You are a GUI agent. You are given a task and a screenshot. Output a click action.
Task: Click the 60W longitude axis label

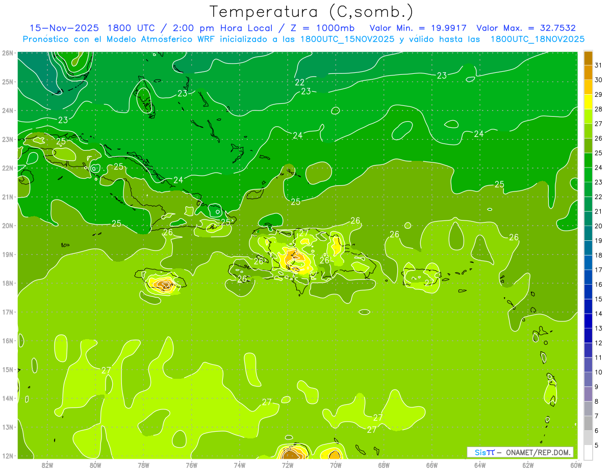[576, 465]
